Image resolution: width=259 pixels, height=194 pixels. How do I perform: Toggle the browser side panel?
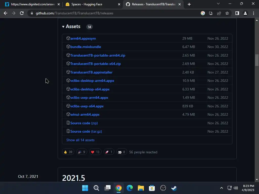coord(237,13)
